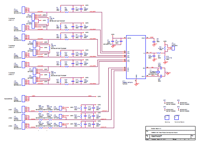Select the MT1 mounting hole symbol
This screenshot has width=198, height=143.
click(165, 102)
